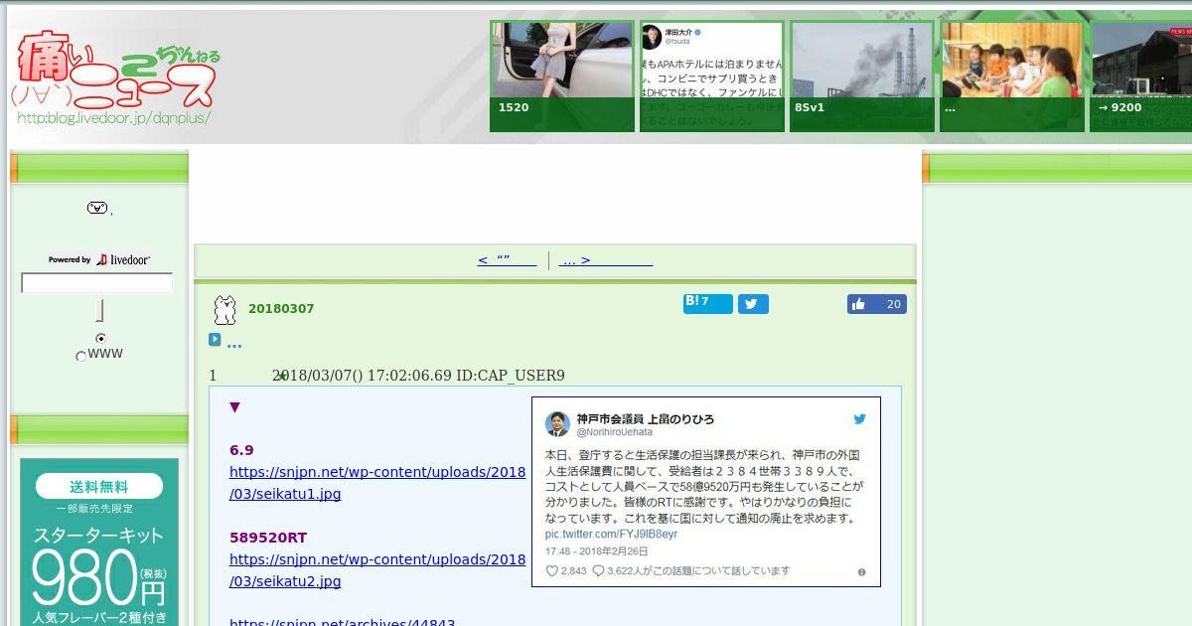Click the 送料無料 badge in the ad
Image resolution: width=1192 pixels, height=626 pixels.
click(x=99, y=487)
